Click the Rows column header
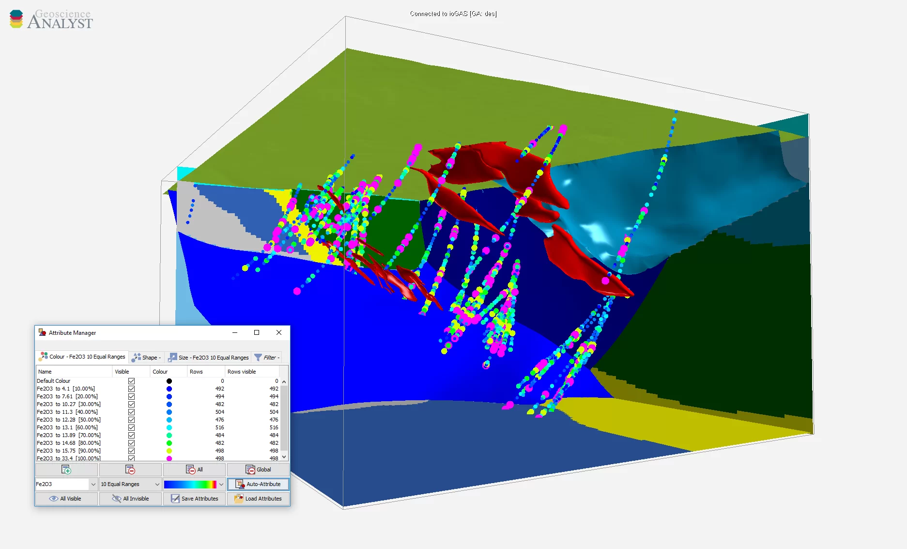The height and width of the screenshot is (549, 907). [206, 372]
